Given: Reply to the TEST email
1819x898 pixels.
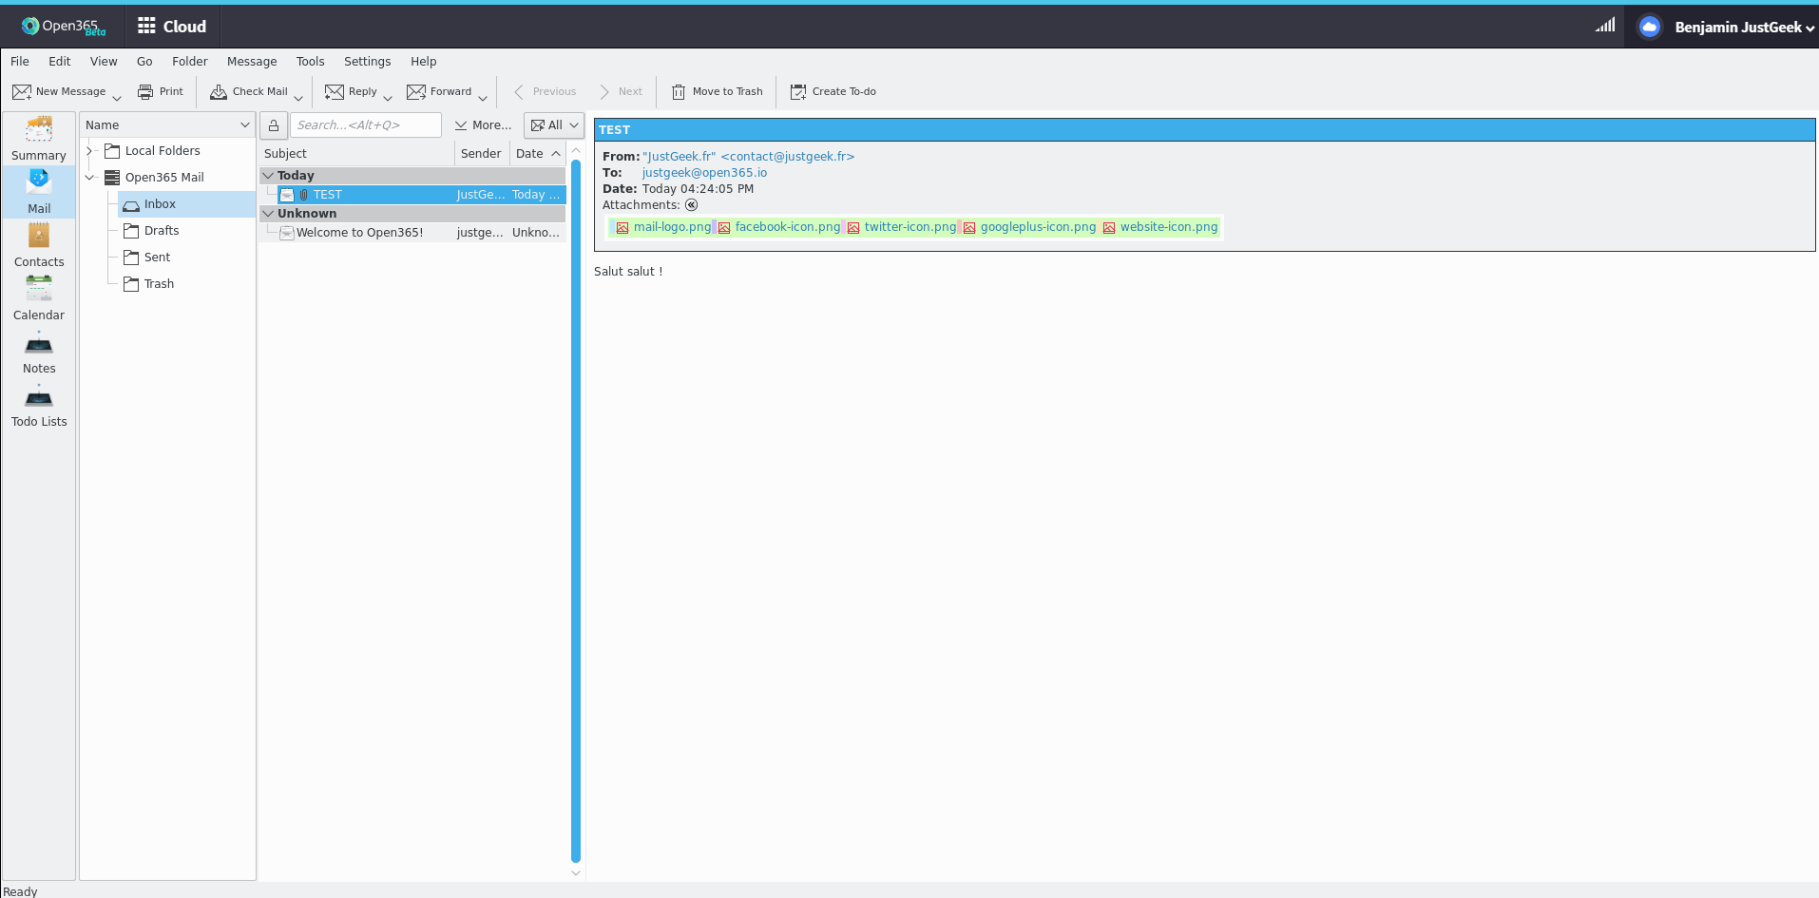Looking at the screenshot, I should [x=352, y=91].
